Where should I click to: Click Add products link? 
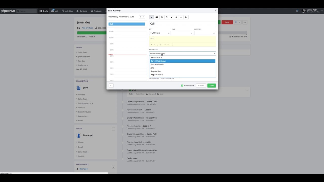point(88,28)
